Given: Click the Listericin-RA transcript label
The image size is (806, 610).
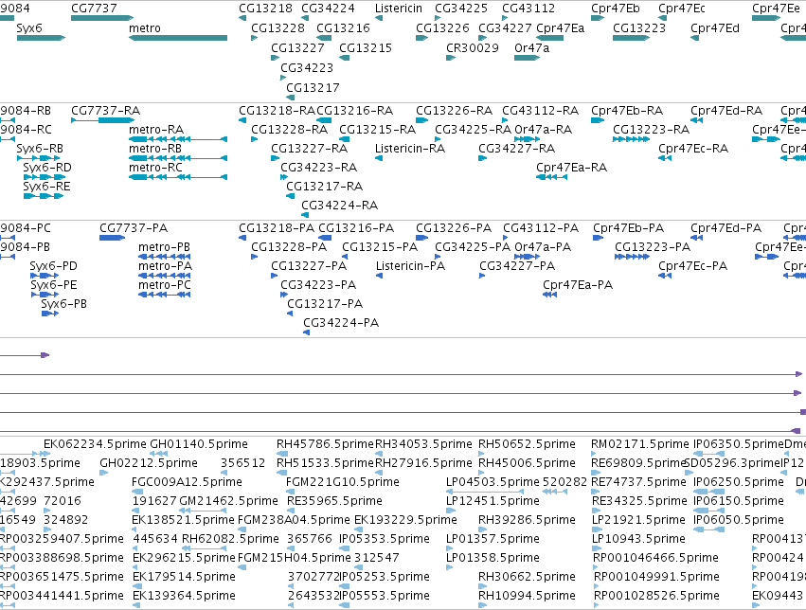Looking at the screenshot, I should pos(410,149).
